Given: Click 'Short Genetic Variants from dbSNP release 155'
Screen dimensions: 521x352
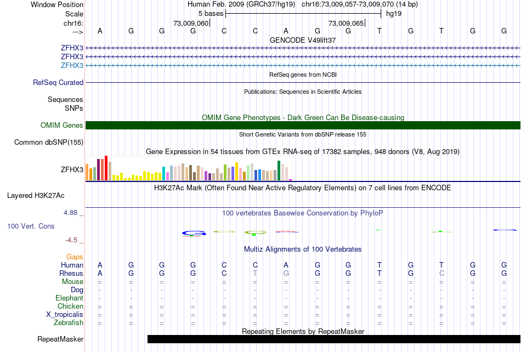Looking at the screenshot, I should click(x=303, y=134).
